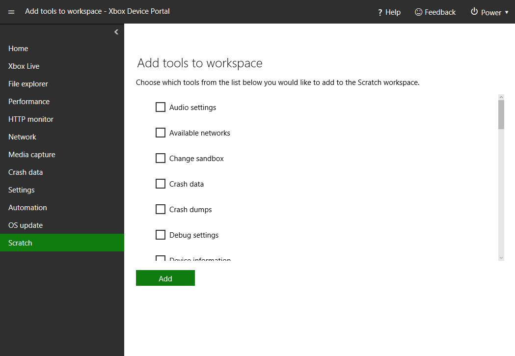The width and height of the screenshot is (515, 356).
Task: Click the Audio settings label
Action: coord(192,108)
